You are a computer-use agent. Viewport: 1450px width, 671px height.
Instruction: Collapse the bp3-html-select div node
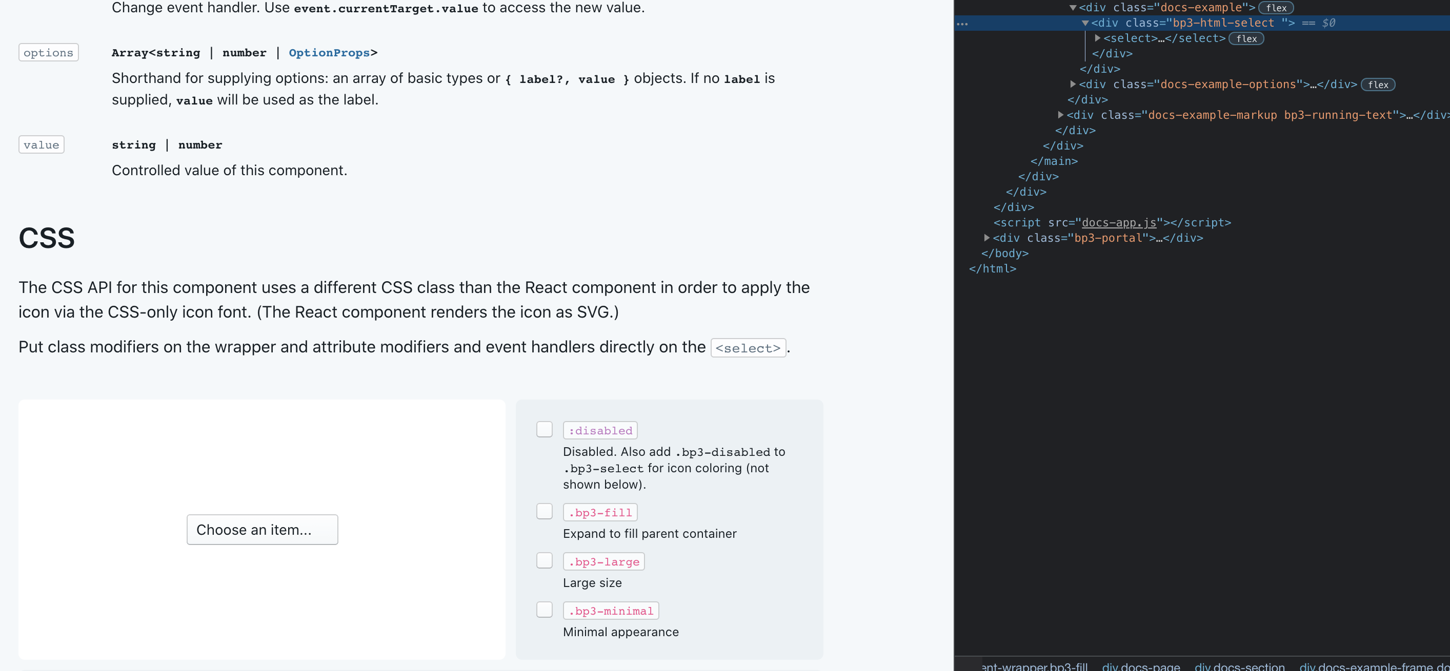[x=1085, y=23]
